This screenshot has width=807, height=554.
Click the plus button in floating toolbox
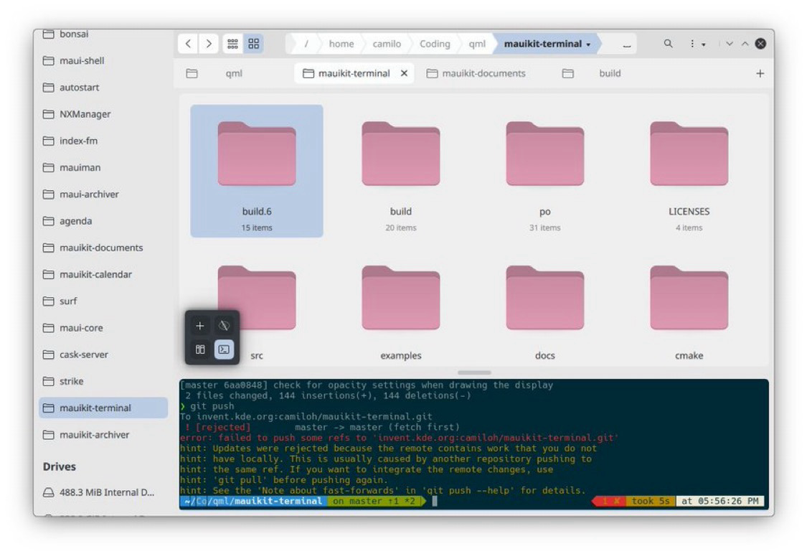(200, 325)
